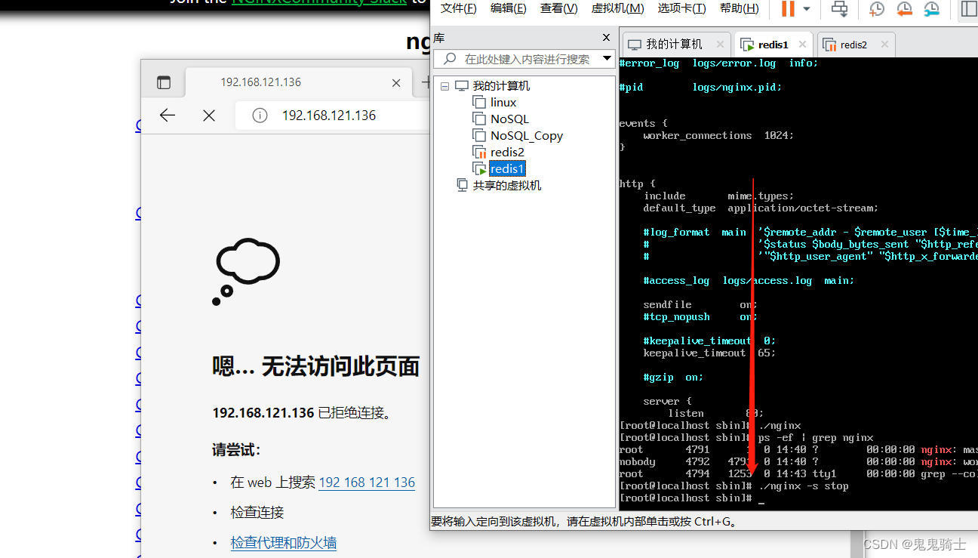Open the 虚拟机(M) menu
The image size is (978, 558).
click(x=617, y=8)
